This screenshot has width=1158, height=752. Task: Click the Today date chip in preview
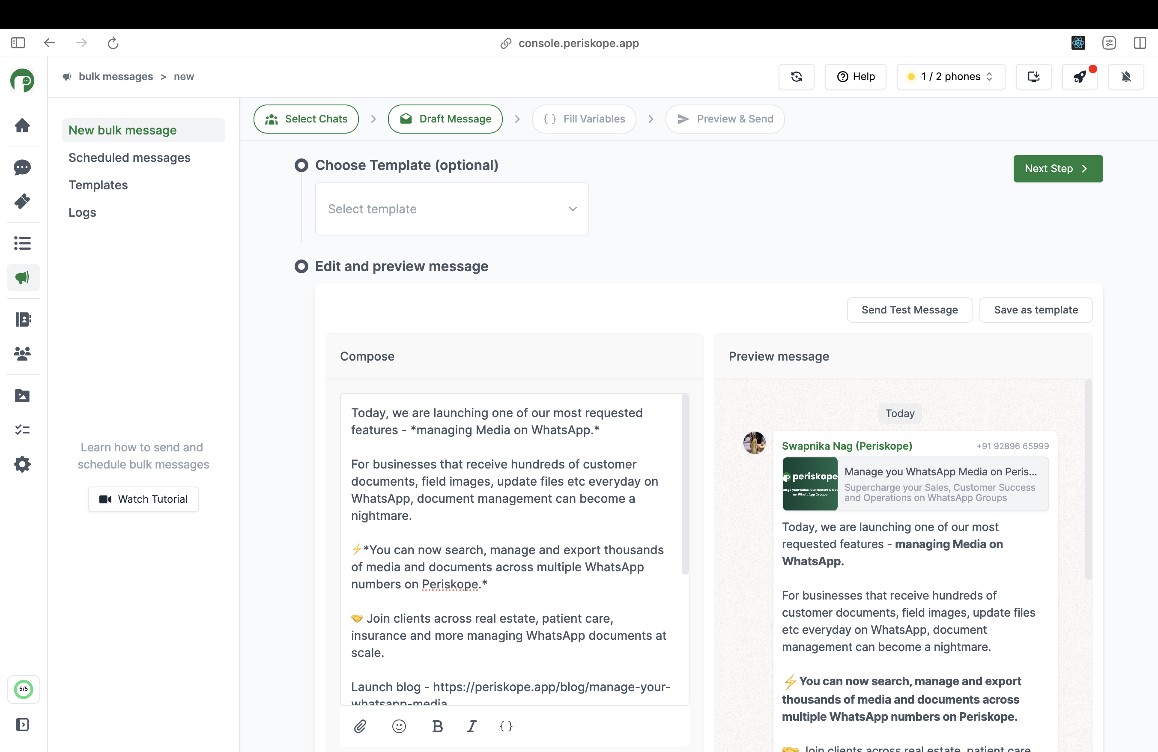tap(900, 413)
